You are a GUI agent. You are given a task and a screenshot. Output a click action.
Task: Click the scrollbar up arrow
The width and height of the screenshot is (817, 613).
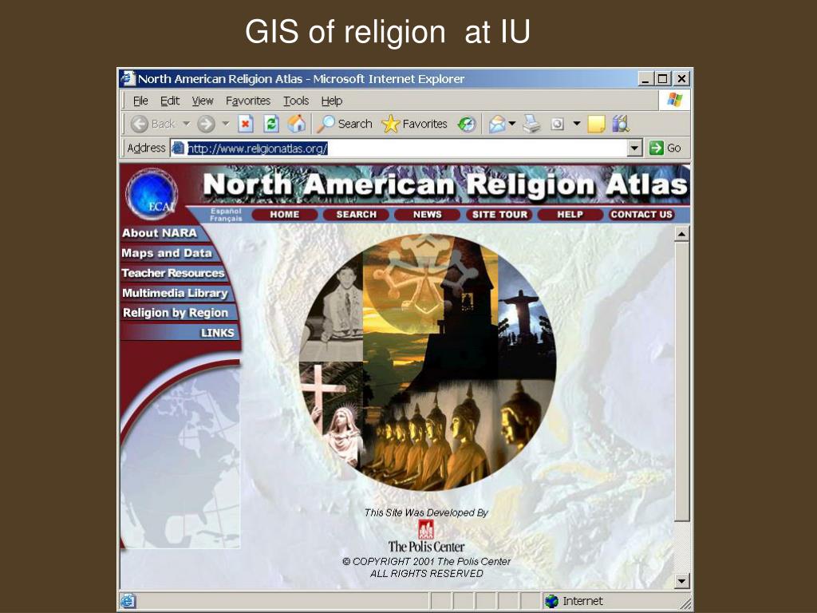click(681, 234)
